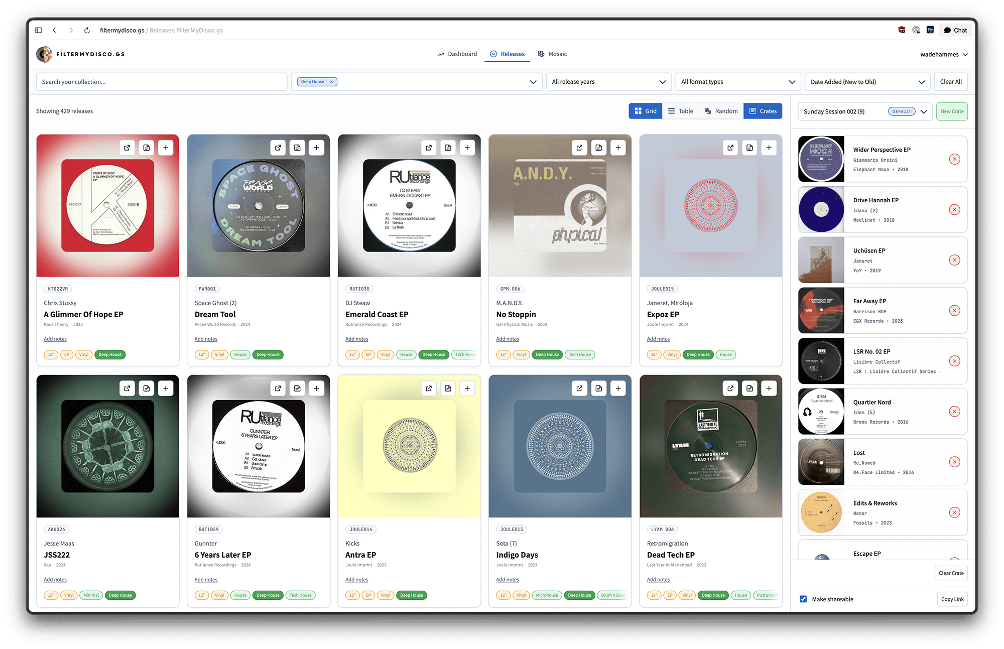Open the Mosaic tab
Viewport: 1004px width, 649px height.
click(x=552, y=54)
